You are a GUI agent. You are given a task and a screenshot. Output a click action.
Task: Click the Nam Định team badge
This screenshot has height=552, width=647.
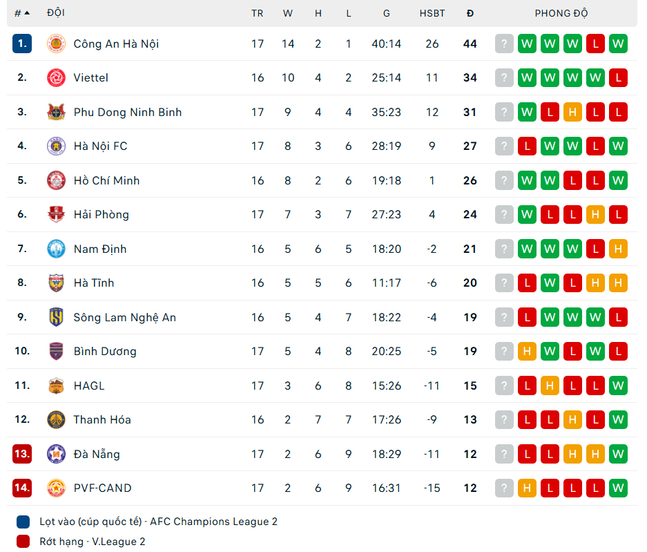click(56, 249)
